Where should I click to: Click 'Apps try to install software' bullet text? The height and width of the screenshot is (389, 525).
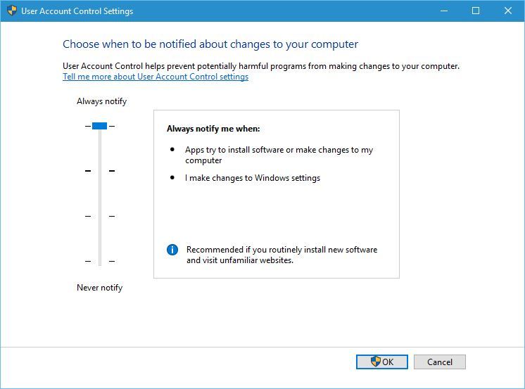(279, 155)
